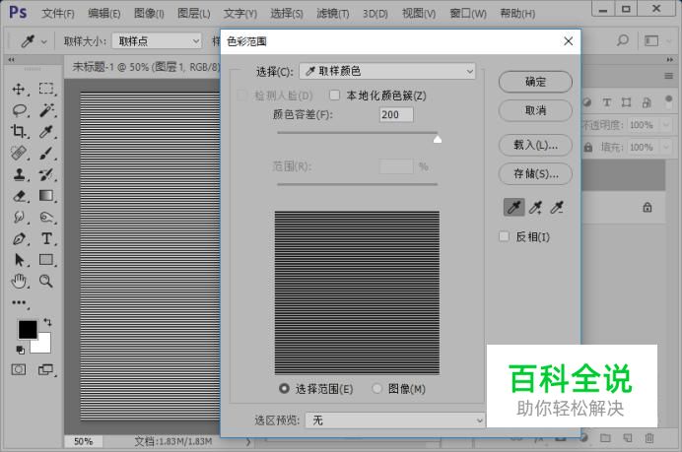Select the Eraser tool

(x=19, y=196)
